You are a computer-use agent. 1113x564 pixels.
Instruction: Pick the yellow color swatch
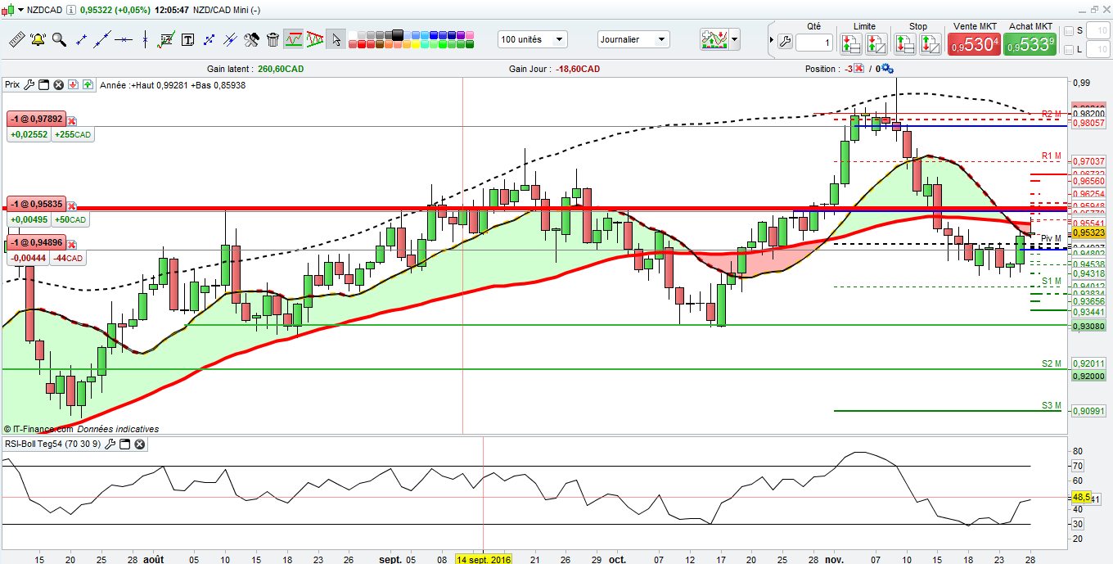pos(415,44)
